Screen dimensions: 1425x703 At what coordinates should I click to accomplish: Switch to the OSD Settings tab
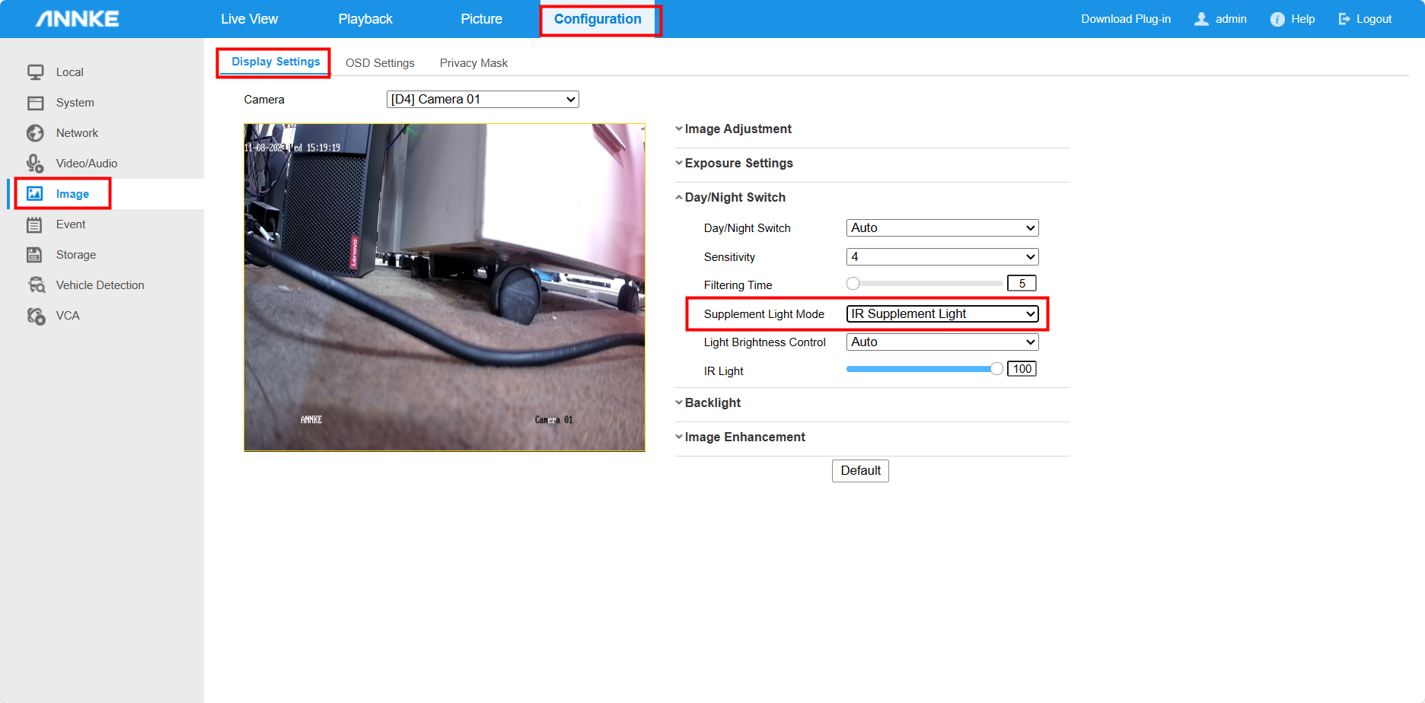tap(380, 62)
